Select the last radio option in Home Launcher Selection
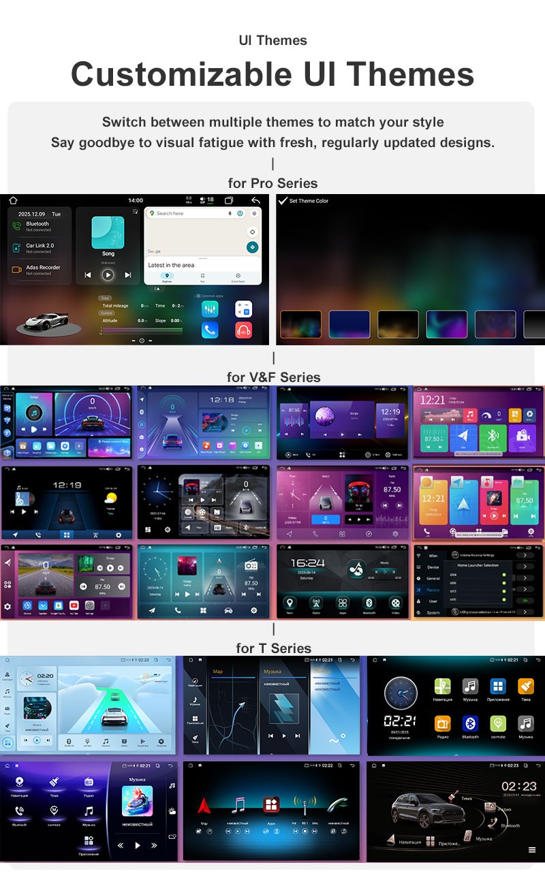545x873 pixels. point(504,600)
